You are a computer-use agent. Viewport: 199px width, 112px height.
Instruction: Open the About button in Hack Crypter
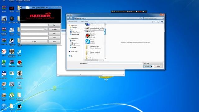[54, 41]
